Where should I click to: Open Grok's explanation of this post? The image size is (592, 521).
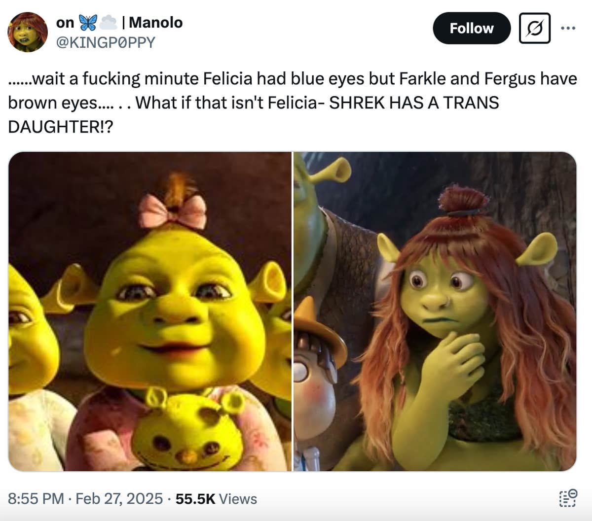[x=534, y=28]
